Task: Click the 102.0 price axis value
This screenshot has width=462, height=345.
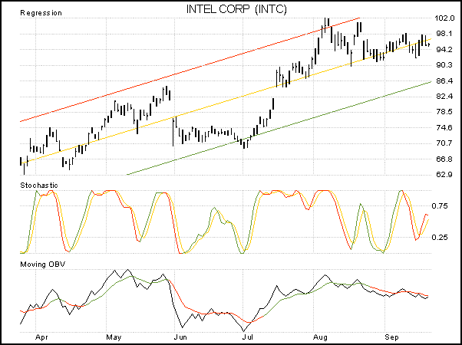Action: coord(444,18)
